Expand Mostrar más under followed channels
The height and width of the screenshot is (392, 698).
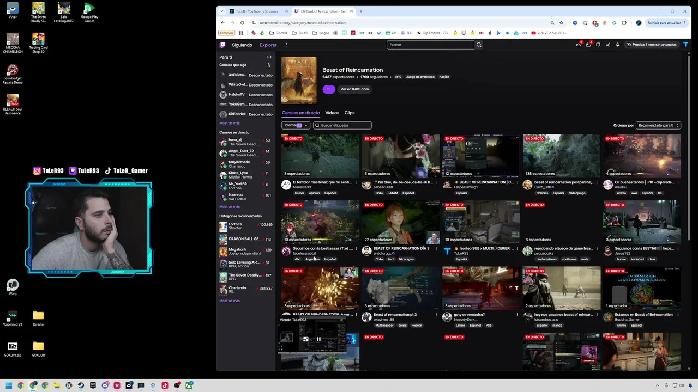pyautogui.click(x=230, y=123)
